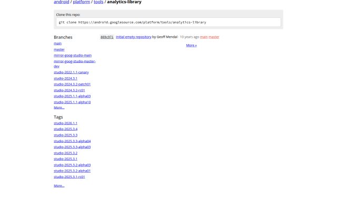Click the master ref label beside commit
This screenshot has height=210, width=337.
click(x=214, y=37)
